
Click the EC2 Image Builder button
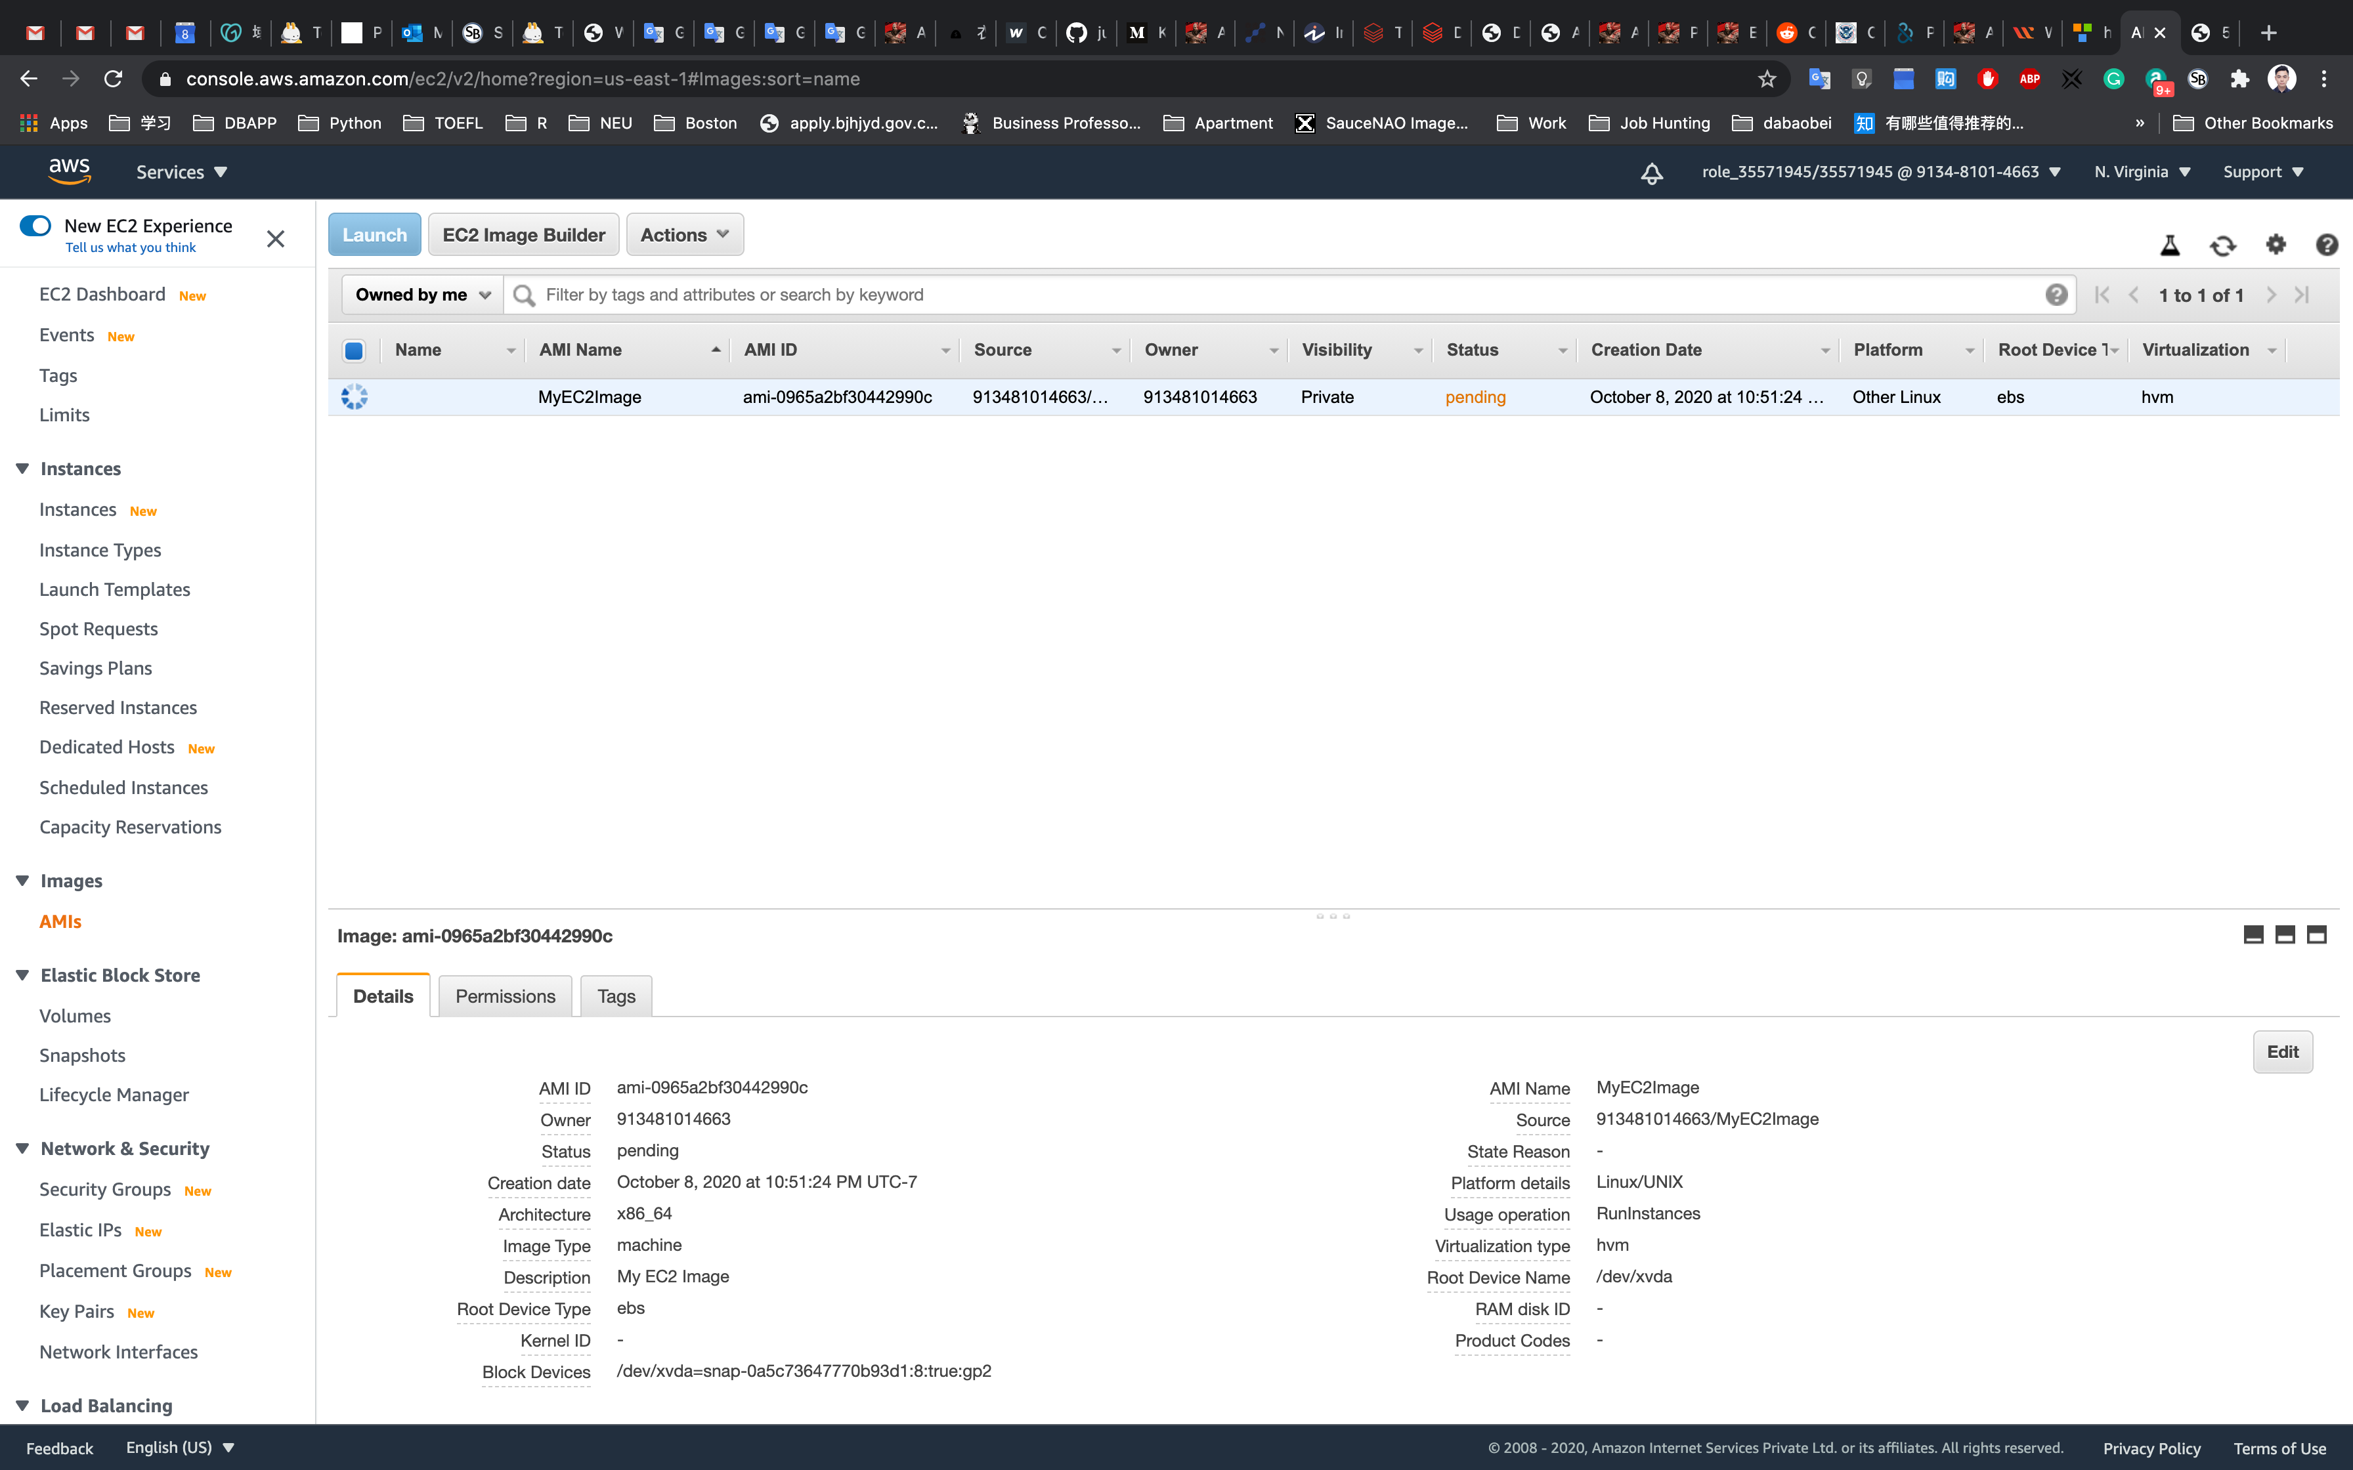pos(523,236)
